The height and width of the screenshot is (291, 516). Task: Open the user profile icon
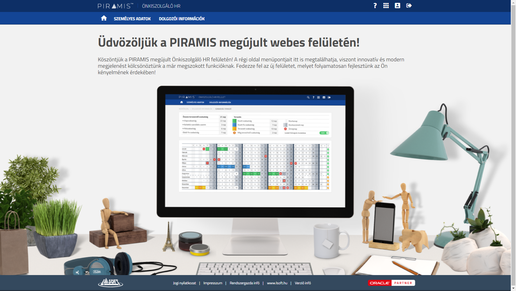click(397, 6)
